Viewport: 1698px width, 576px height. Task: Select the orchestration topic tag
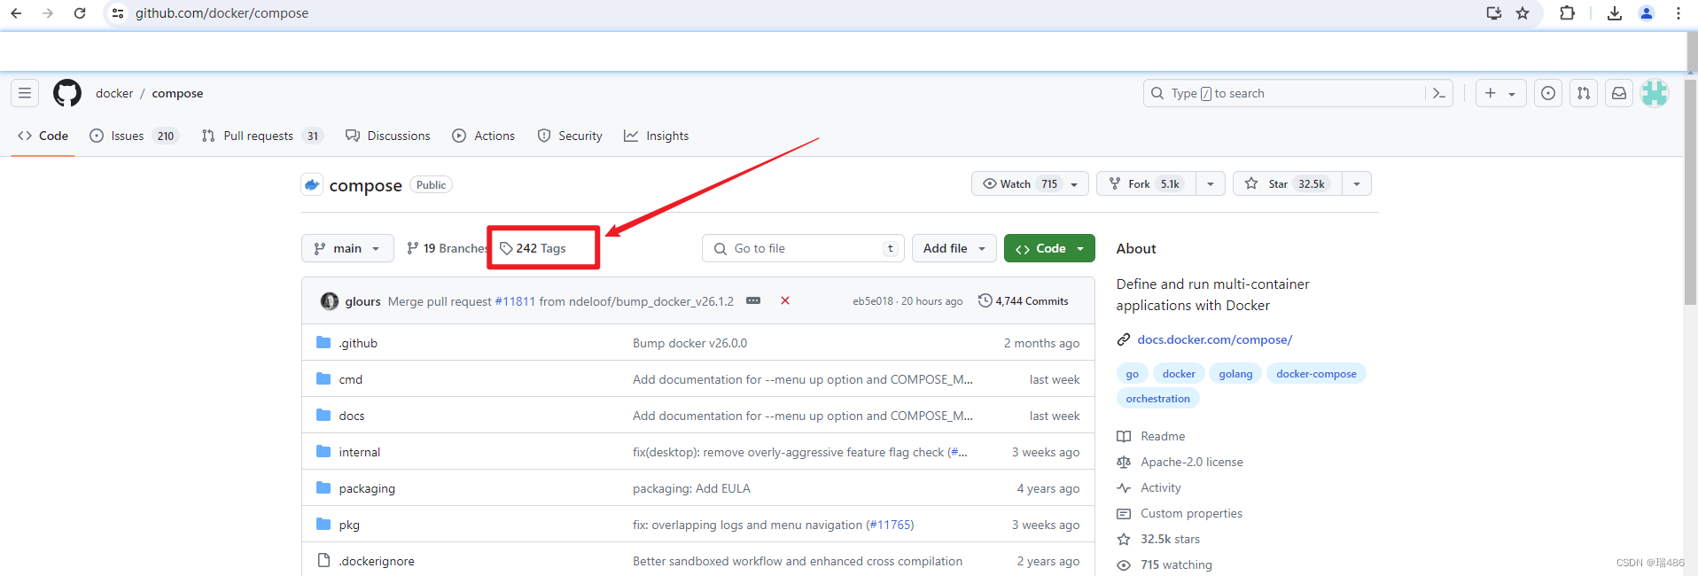(x=1157, y=399)
